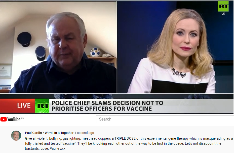Click the GB country code label

click(x=22, y=118)
